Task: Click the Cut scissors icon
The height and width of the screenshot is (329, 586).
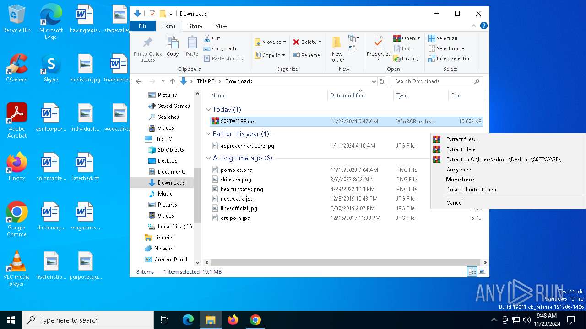Action: coord(207,38)
